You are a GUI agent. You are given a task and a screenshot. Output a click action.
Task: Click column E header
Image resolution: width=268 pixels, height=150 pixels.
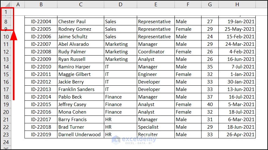point(156,4)
